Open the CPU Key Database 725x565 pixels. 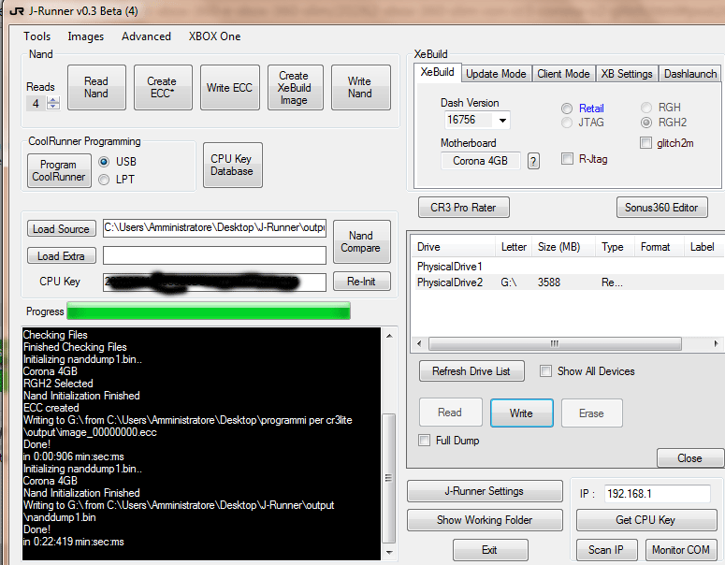point(233,165)
